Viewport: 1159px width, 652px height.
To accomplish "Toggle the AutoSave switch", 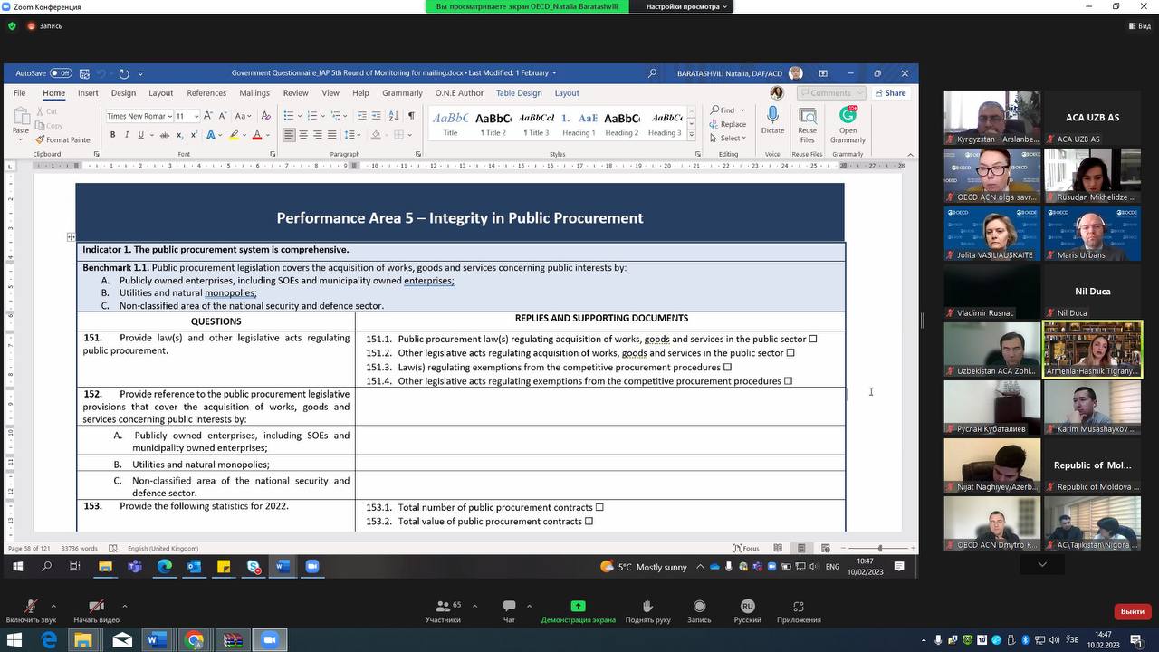I will pyautogui.click(x=61, y=73).
